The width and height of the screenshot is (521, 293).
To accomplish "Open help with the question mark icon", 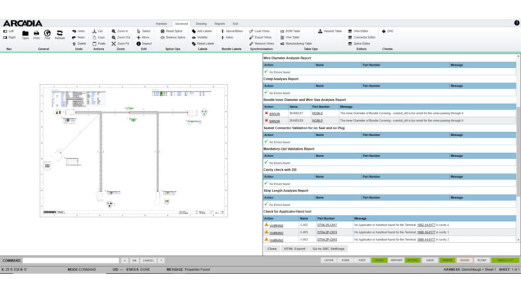I will point(516,23).
